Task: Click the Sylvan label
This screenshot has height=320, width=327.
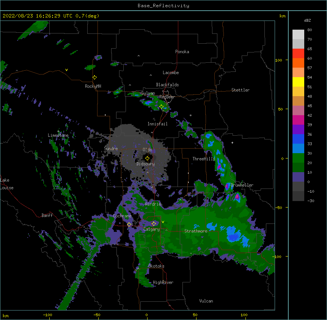Action: click(x=148, y=93)
